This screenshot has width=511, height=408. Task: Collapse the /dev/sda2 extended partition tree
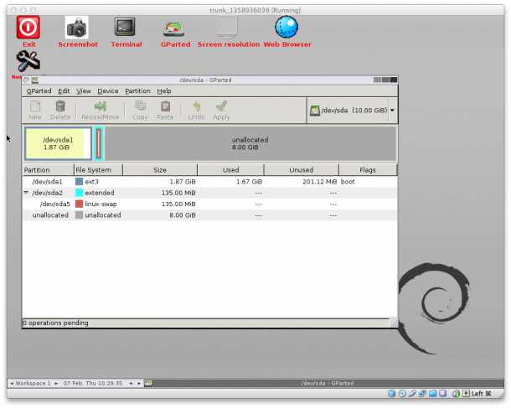pyautogui.click(x=27, y=193)
